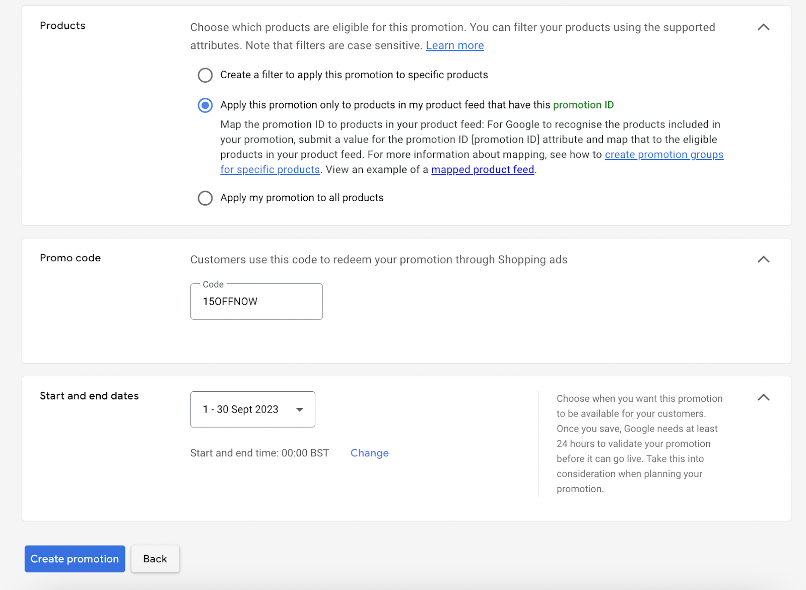Viewport: 806px width, 590px height.
Task: Click the 'Promo code' section heading
Action: tap(70, 258)
